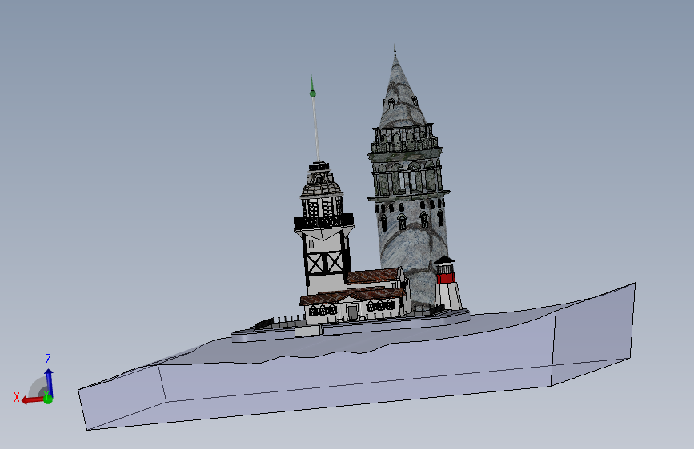Select the entrance door of the white building
The height and width of the screenshot is (449, 694).
tap(353, 312)
